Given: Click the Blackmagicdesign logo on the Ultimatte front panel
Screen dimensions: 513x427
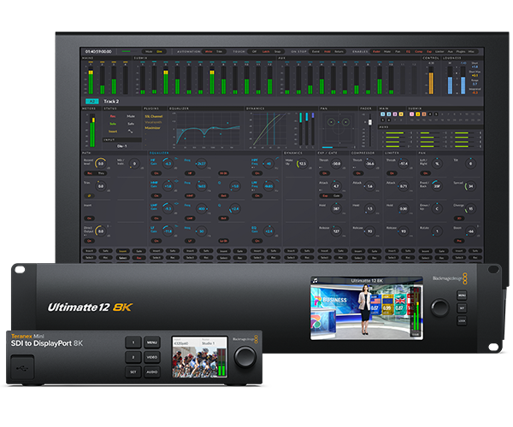Looking at the screenshot, I should [x=450, y=278].
